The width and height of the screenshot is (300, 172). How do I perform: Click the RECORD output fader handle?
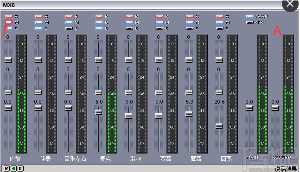pos(275,108)
